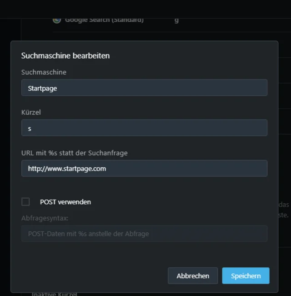Save changes with the Speichern button
This screenshot has width=291, height=296.
pos(246,276)
